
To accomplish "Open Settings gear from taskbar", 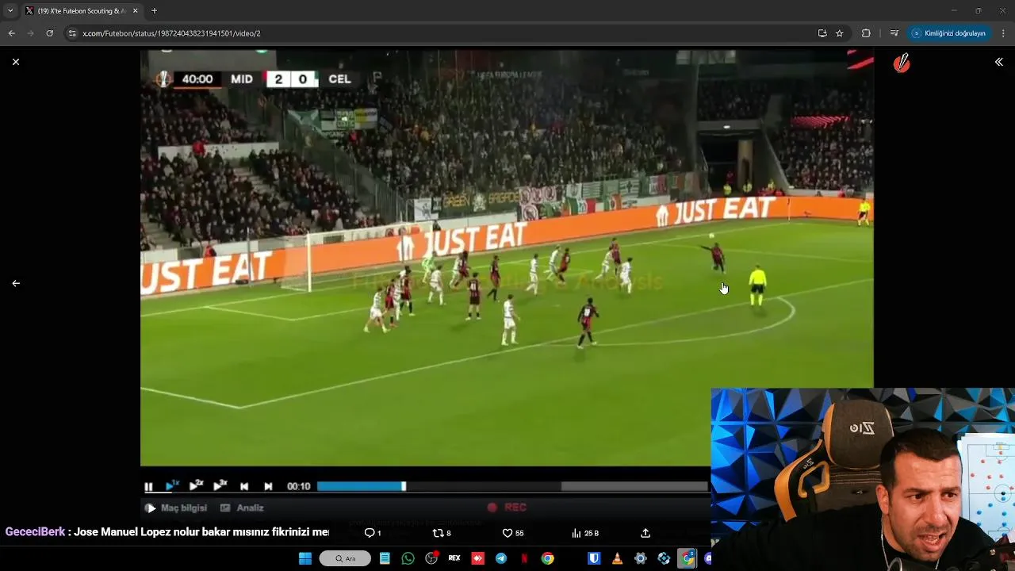I will coord(641,558).
